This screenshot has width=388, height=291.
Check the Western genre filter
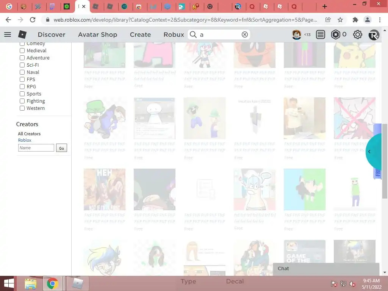click(22, 108)
